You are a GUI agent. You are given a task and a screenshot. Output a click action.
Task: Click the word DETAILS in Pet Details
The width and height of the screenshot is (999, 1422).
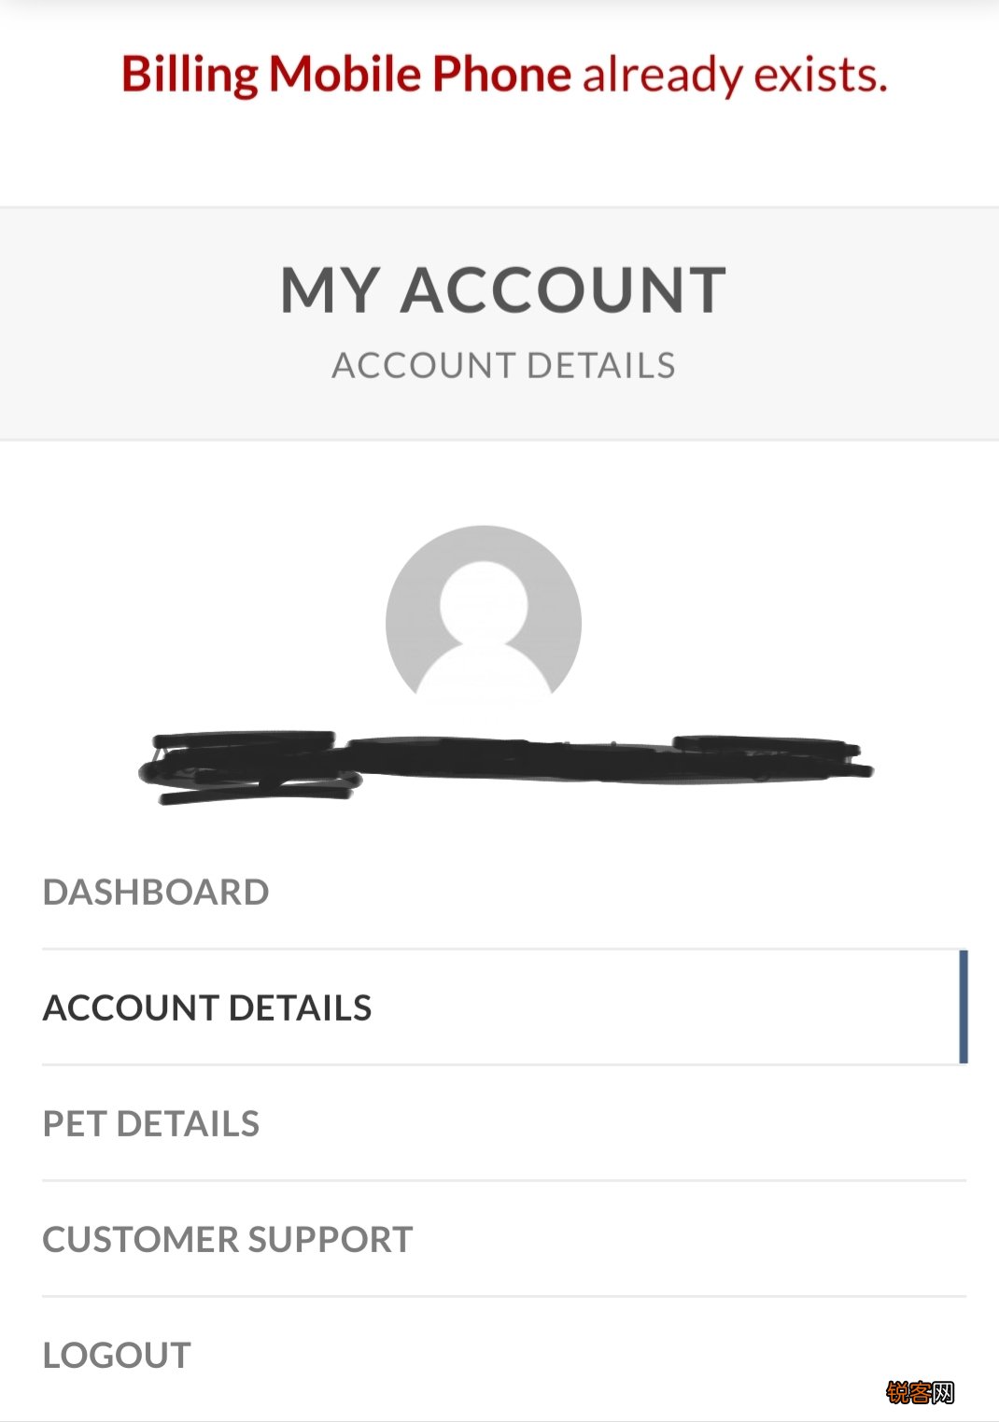pos(188,1123)
